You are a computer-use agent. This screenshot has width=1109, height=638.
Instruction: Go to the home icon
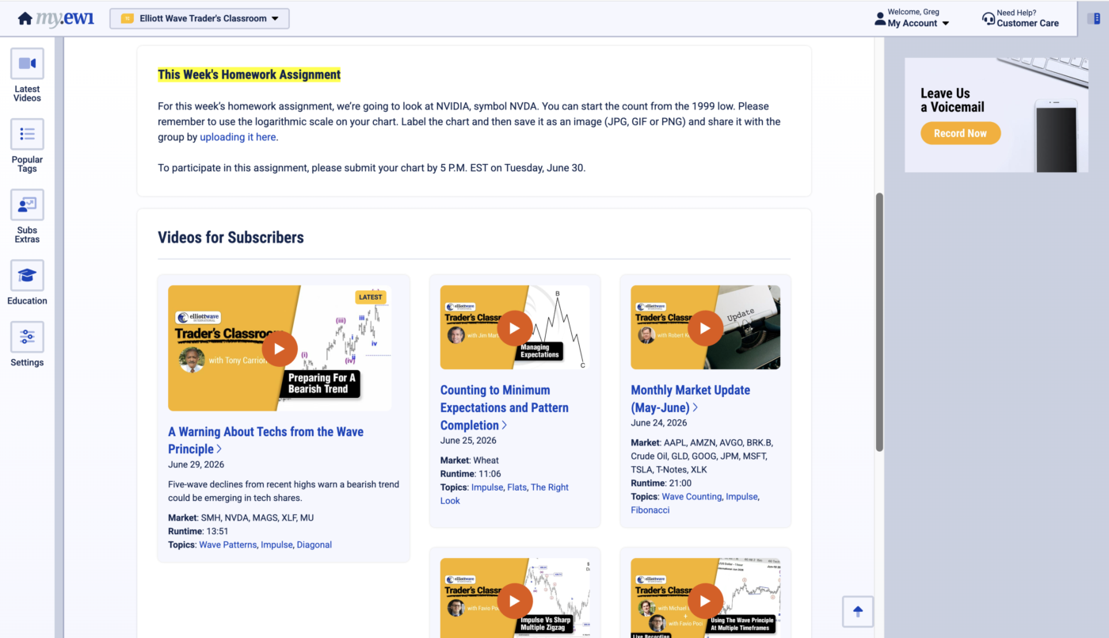(25, 18)
